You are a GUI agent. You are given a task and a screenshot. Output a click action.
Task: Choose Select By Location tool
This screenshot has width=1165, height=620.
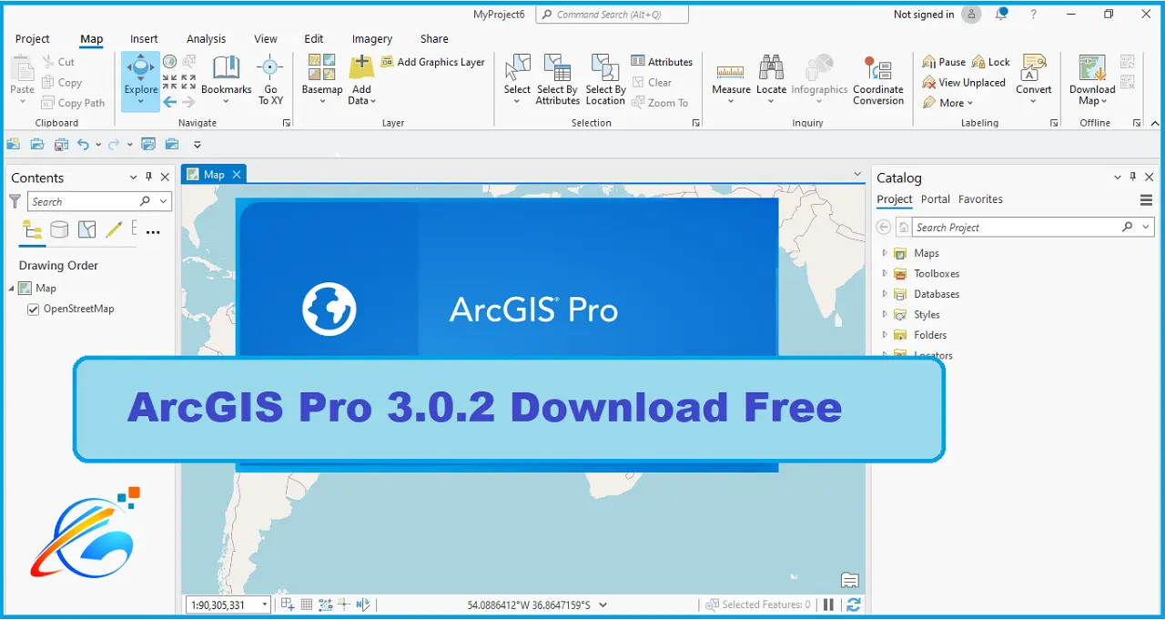(605, 80)
